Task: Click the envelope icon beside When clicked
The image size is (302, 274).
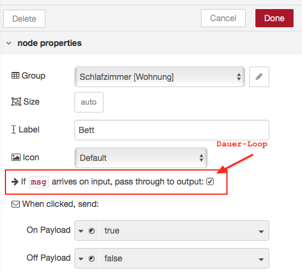Action: 16,204
